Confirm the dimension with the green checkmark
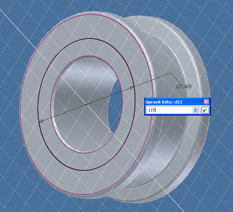This screenshot has width=233, height=212. [205, 110]
